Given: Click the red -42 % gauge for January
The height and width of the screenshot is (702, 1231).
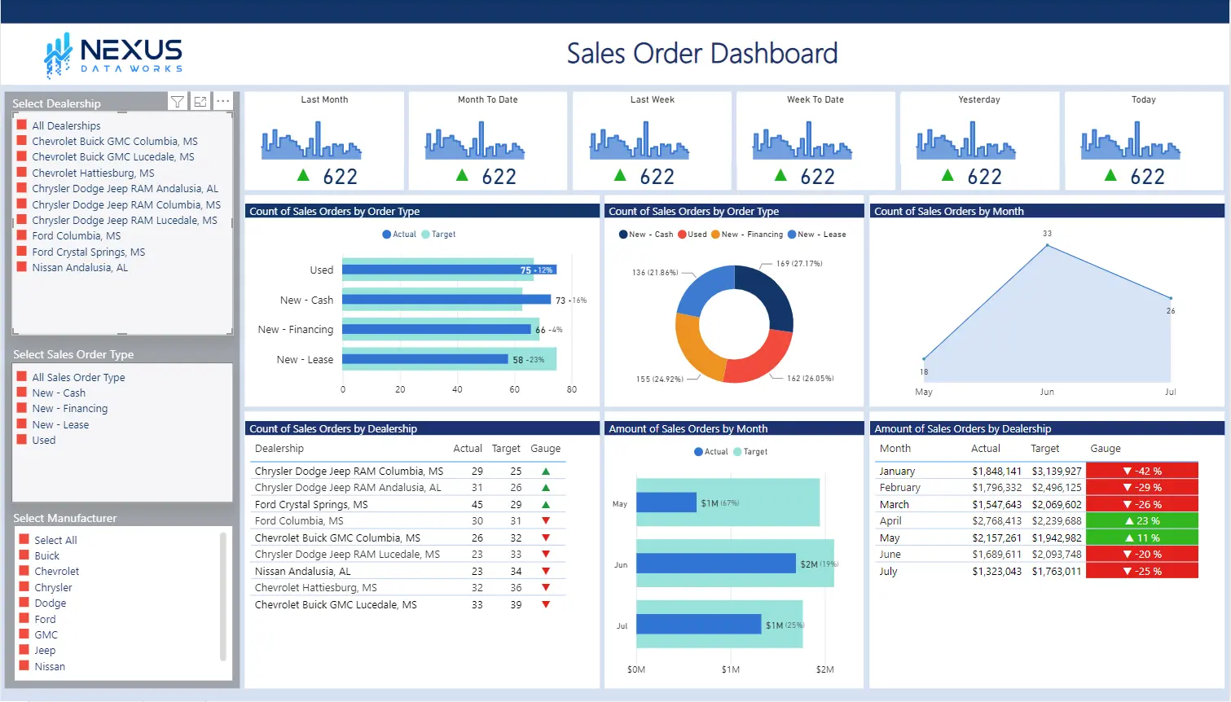Looking at the screenshot, I should 1142,471.
